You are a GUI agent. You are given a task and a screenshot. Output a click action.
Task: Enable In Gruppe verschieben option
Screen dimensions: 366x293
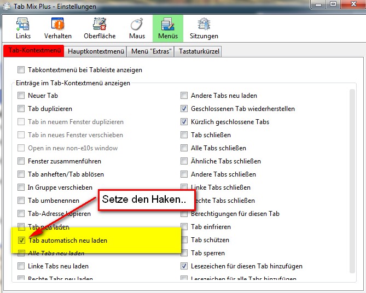21,187
